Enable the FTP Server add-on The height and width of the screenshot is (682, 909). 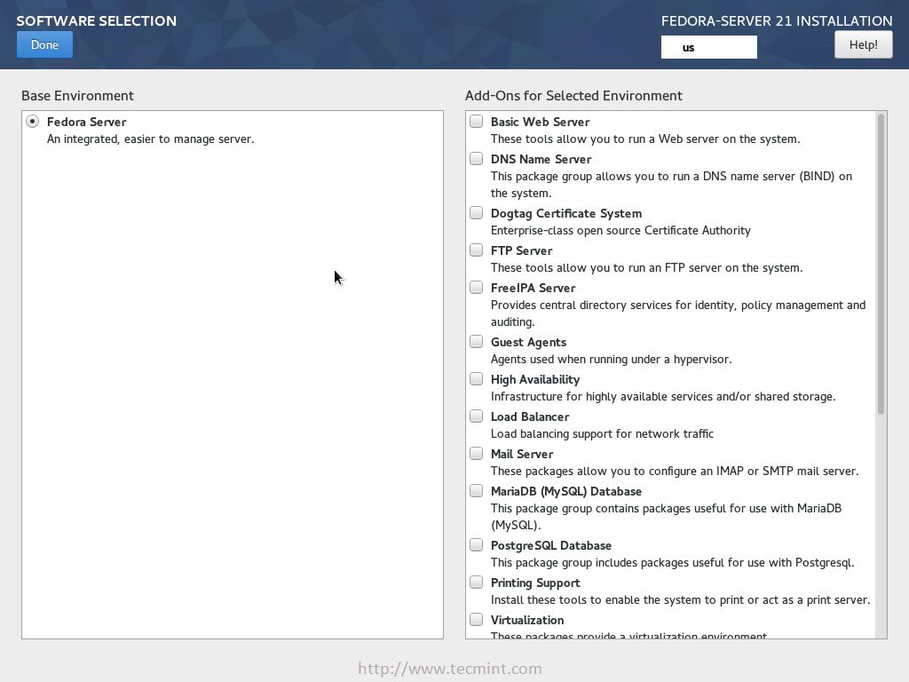point(477,250)
